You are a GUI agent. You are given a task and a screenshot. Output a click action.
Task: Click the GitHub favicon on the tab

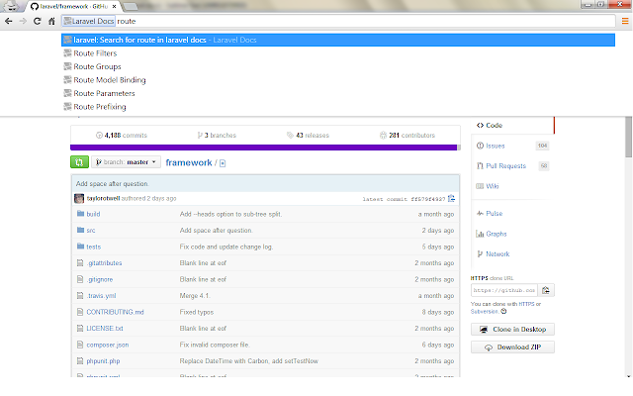tap(35, 6)
